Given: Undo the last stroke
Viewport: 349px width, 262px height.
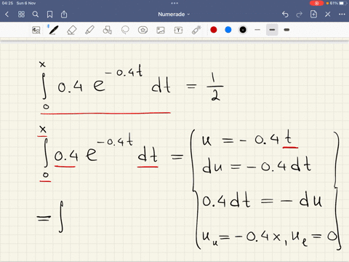Looking at the screenshot, I should click(x=285, y=15).
